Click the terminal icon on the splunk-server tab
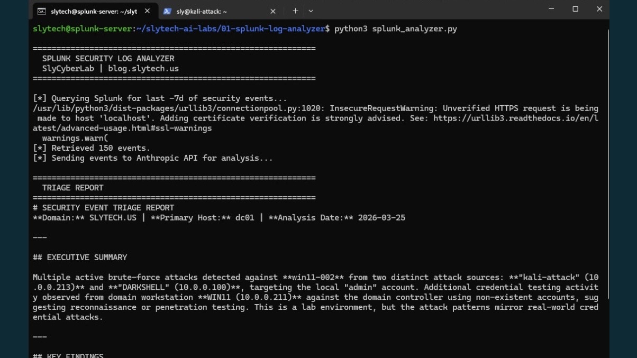This screenshot has width=637, height=358. pos(41,11)
